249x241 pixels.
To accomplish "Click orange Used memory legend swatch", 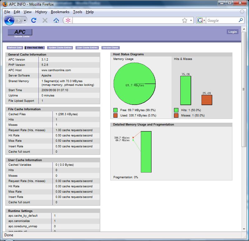I will pos(116,115).
